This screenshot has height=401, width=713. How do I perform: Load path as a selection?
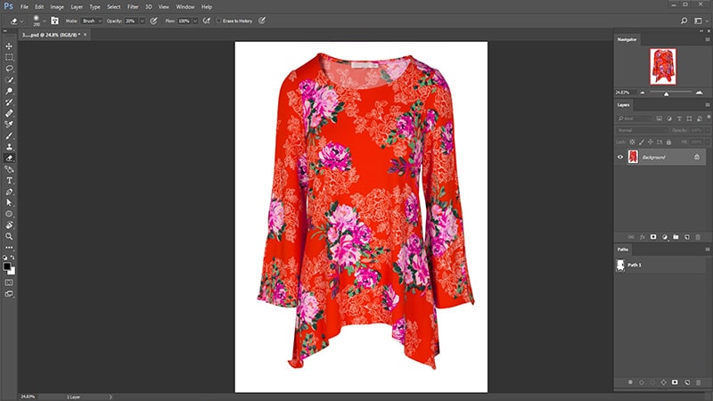(x=652, y=382)
